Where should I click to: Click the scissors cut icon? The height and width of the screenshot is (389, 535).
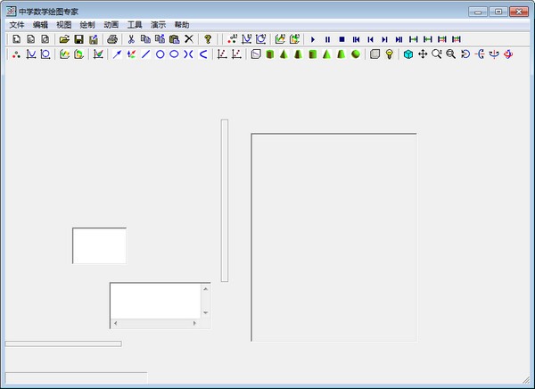[131, 39]
